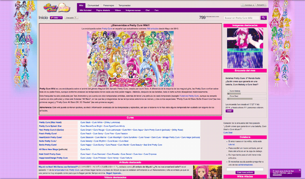The width and height of the screenshot is (305, 179).
Task: Open the featured pink-haired Cure image
Action: (x=245, y=38)
